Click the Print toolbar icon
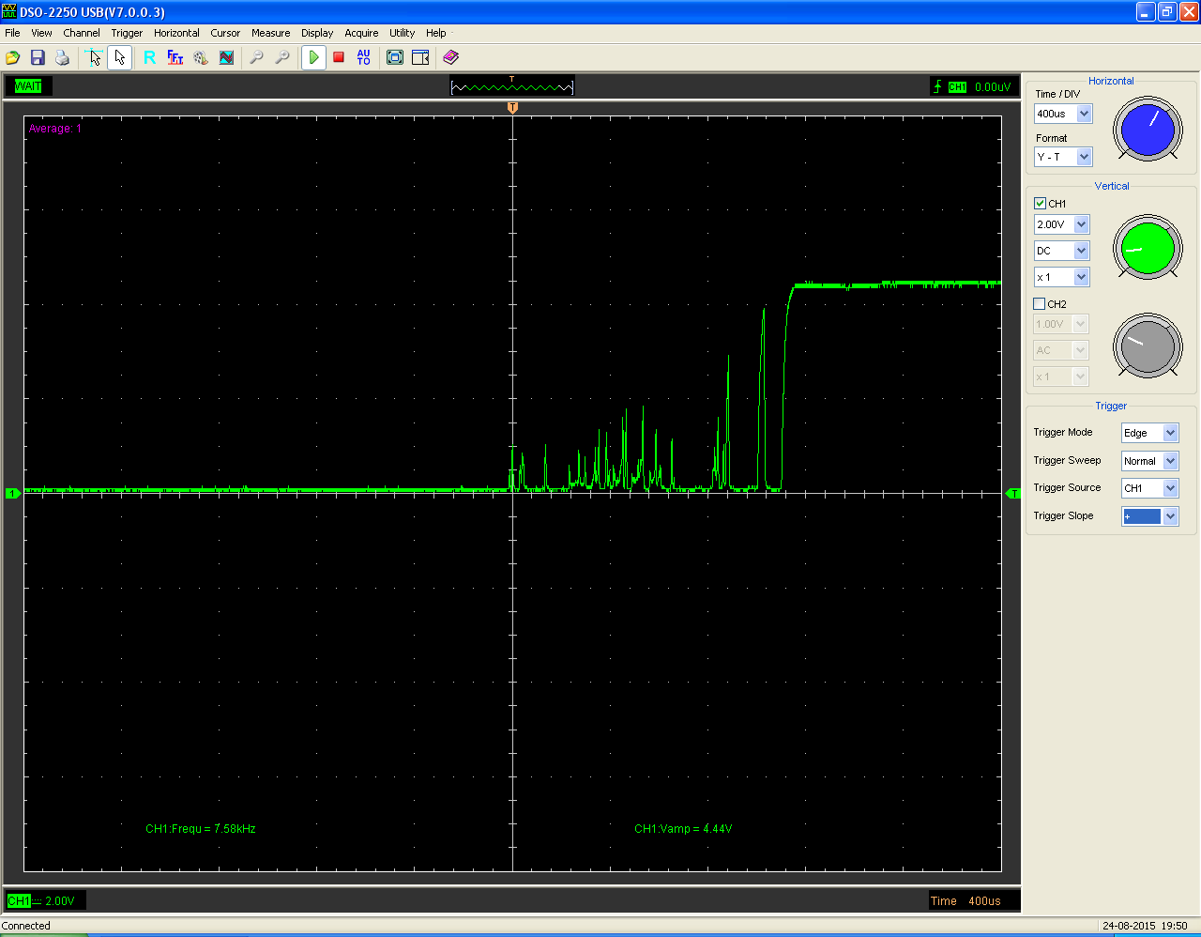The height and width of the screenshot is (937, 1201). click(x=62, y=58)
